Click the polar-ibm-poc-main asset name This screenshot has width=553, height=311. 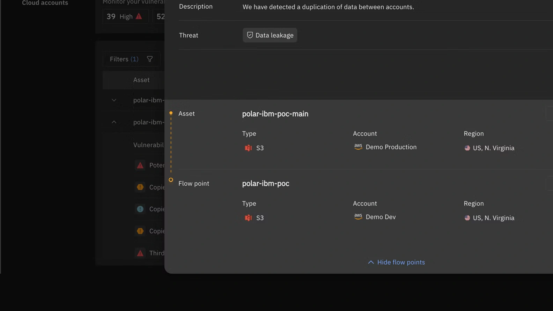(x=275, y=114)
